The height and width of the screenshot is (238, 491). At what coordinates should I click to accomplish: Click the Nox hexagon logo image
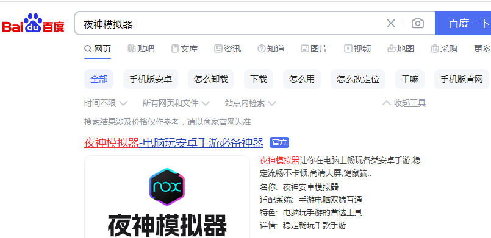(x=167, y=187)
